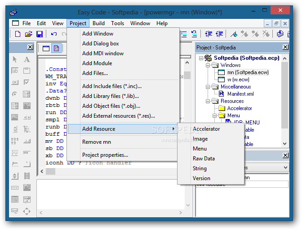Close the Project - Softpedia panel

click(285, 47)
